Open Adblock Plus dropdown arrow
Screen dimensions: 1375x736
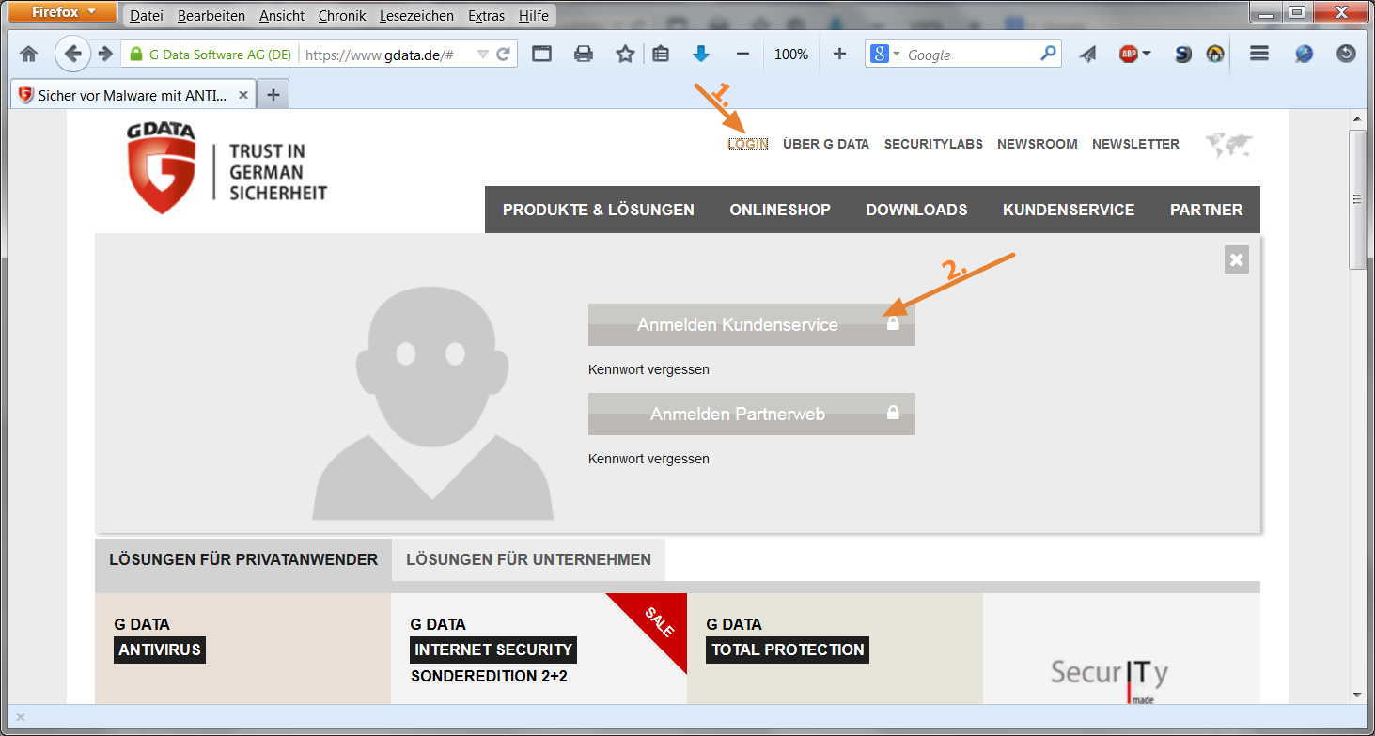1147,55
